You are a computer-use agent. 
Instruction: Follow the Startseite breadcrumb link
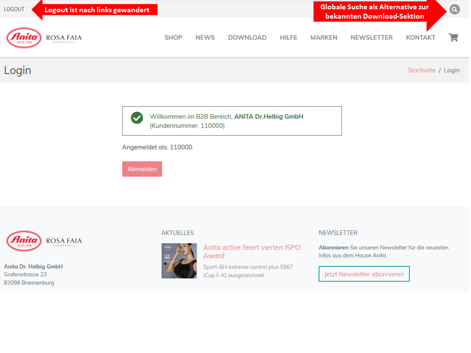421,70
